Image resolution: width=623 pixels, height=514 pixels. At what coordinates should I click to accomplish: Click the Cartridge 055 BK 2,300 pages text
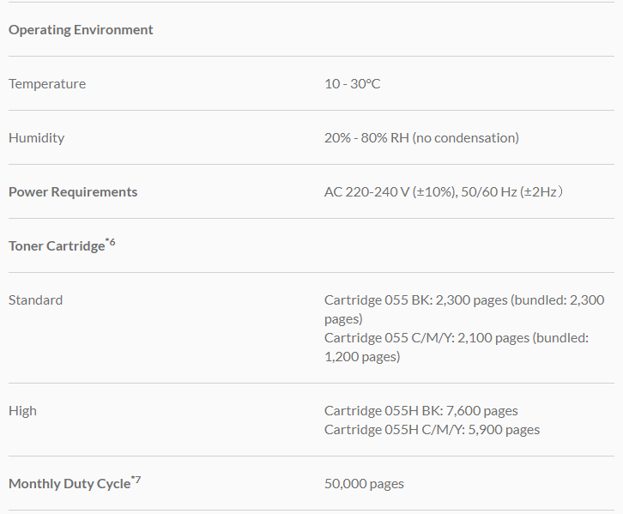point(416,300)
